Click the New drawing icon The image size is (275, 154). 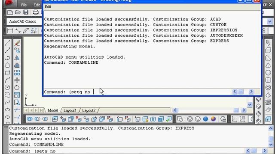pyautogui.click(x=10, y=12)
